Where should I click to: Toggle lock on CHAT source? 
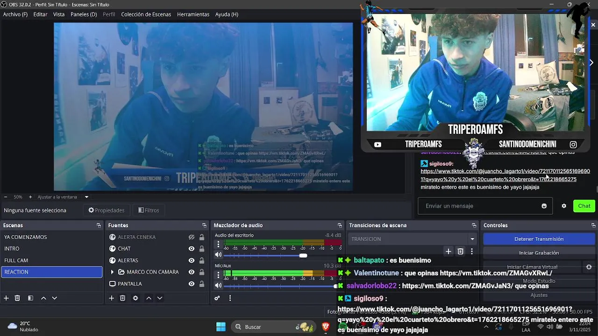[x=202, y=249]
